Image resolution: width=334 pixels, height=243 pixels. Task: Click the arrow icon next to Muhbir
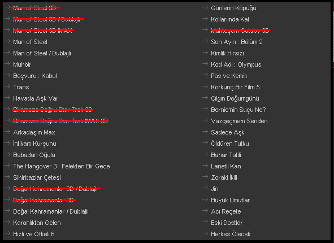coord(7,64)
